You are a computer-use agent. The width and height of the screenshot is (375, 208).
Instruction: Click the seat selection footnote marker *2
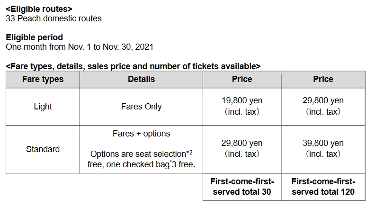pyautogui.click(x=188, y=153)
